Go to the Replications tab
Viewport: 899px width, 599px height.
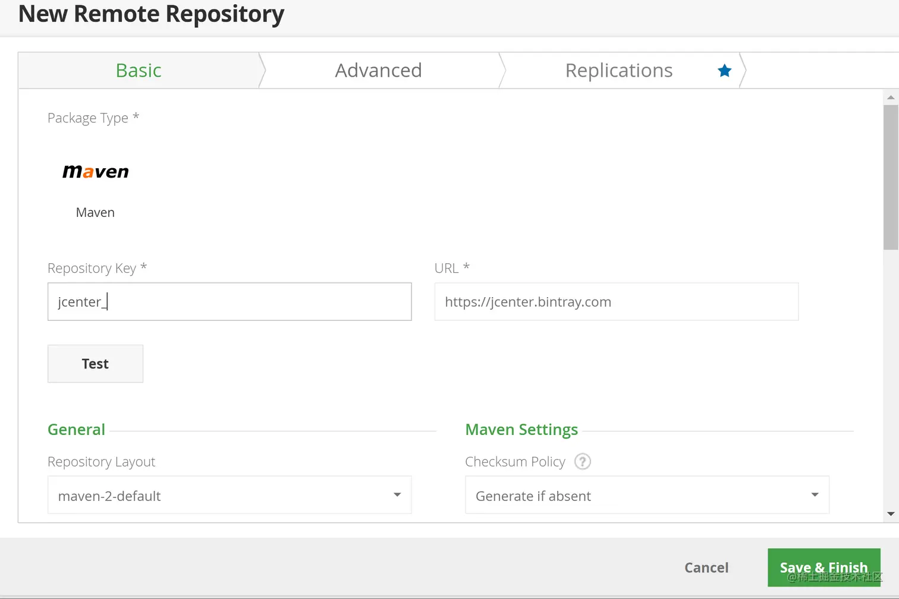coord(618,71)
